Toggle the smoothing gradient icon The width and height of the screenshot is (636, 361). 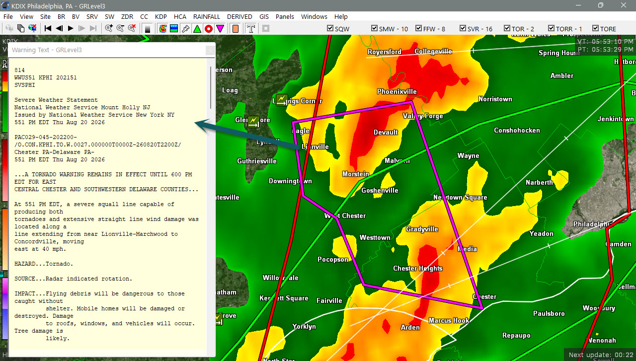pyautogui.click(x=148, y=28)
